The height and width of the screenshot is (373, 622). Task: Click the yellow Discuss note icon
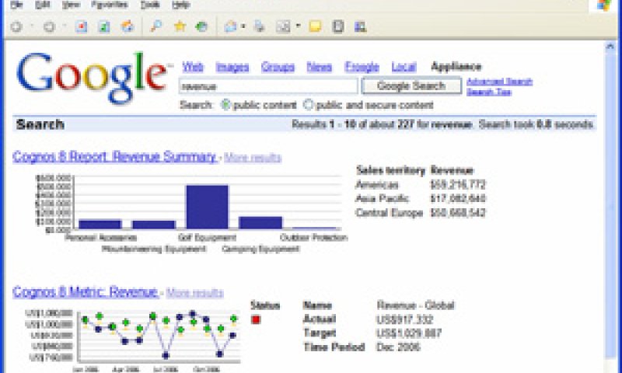coord(316,26)
